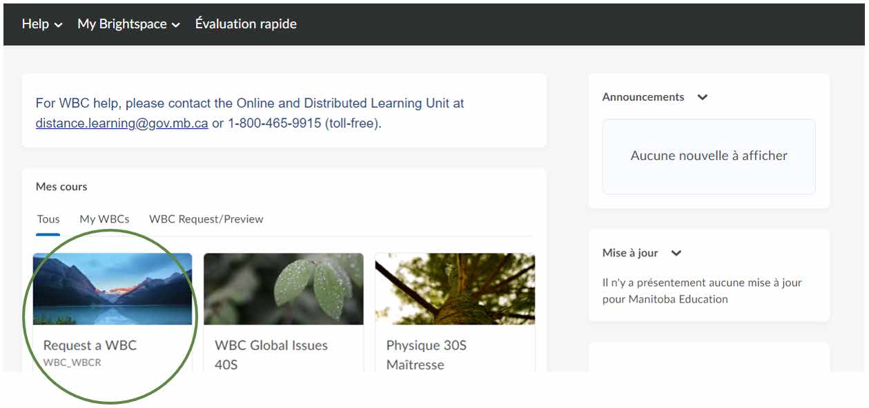
Task: Click the Announcements widget heading
Action: pyautogui.click(x=643, y=97)
